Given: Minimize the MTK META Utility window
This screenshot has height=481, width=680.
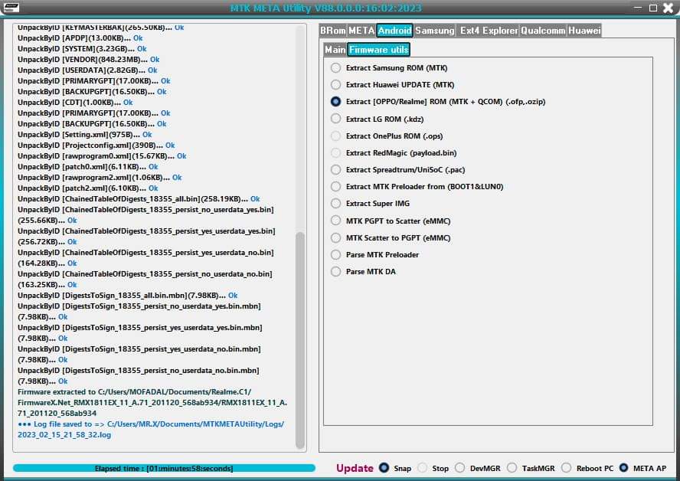Looking at the screenshot, I should click(637, 8).
